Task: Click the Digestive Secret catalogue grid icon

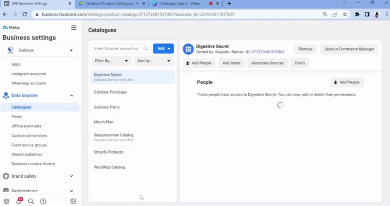Action: tap(189, 49)
